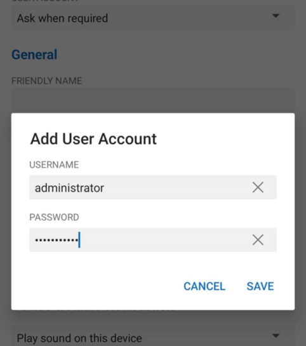This screenshot has height=346, width=306.
Task: Click the Play sound on this device text
Action: click(x=79, y=338)
